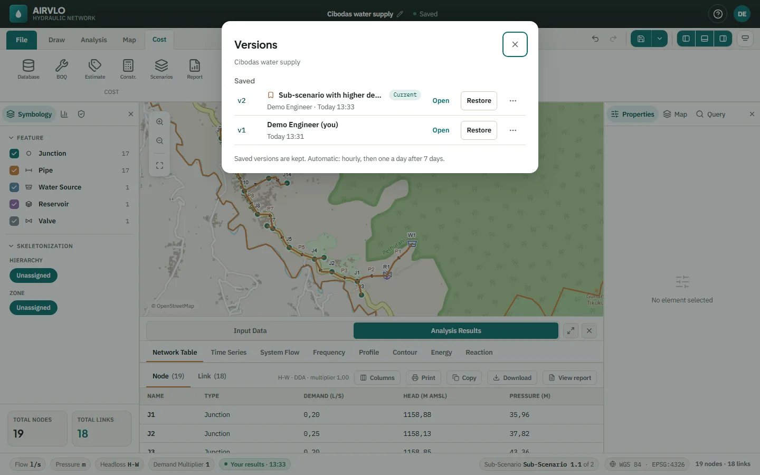Fit map to full extent
Viewport: 760px width, 475px height.
159,166
